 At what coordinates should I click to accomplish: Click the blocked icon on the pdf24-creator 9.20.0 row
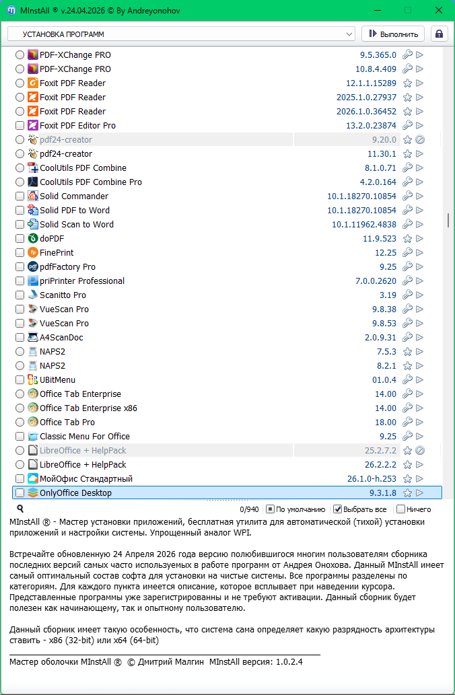[x=419, y=140]
